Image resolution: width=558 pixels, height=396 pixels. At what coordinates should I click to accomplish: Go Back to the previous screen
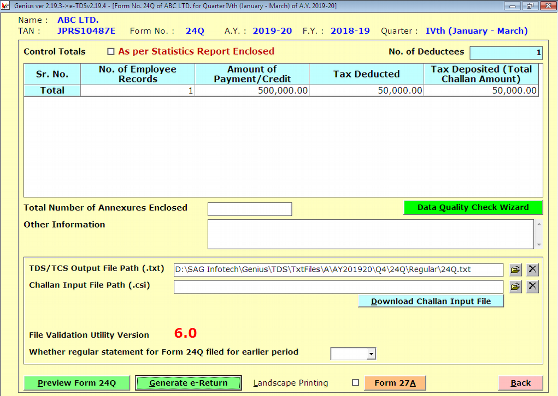520,383
